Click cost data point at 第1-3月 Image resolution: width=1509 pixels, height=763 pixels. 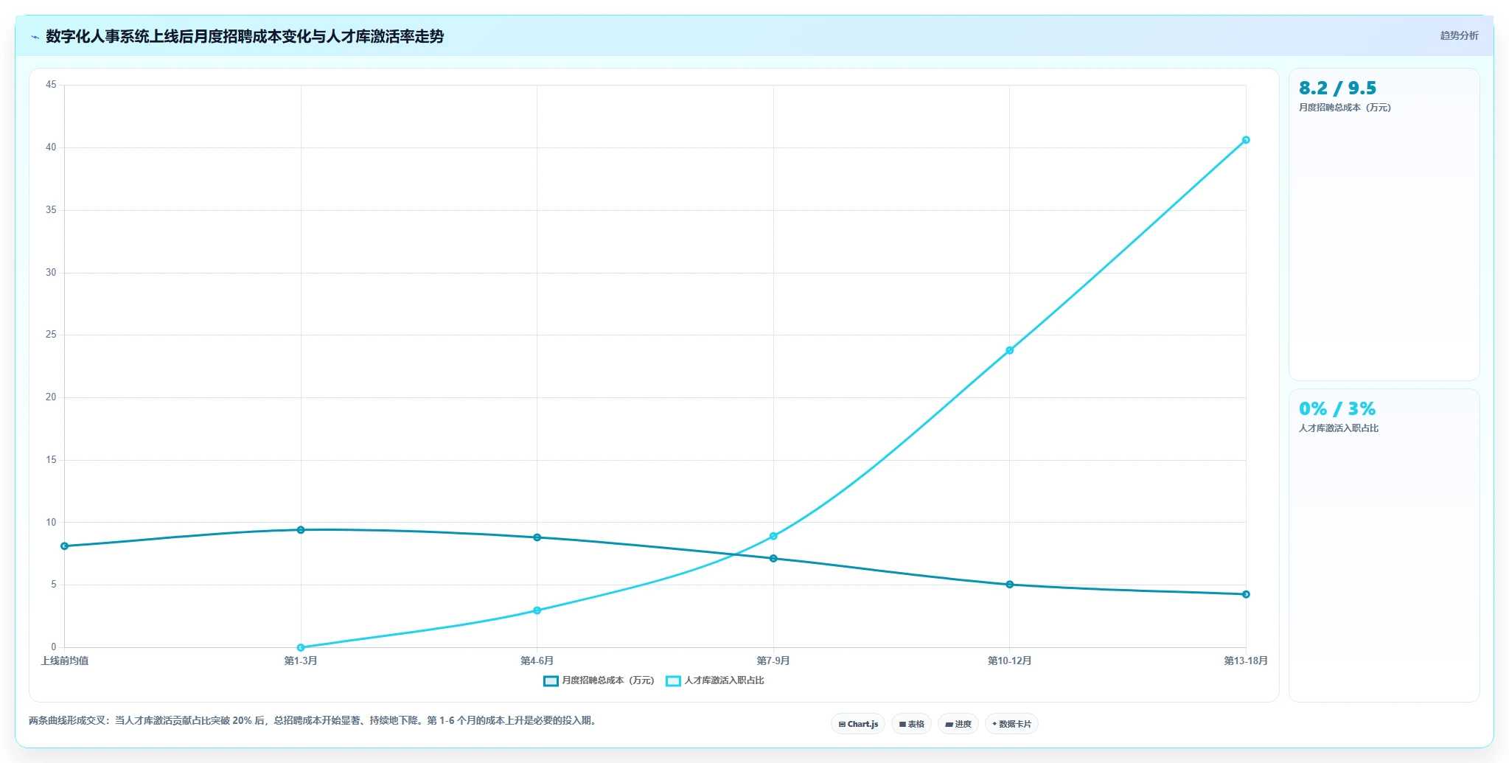pos(301,530)
